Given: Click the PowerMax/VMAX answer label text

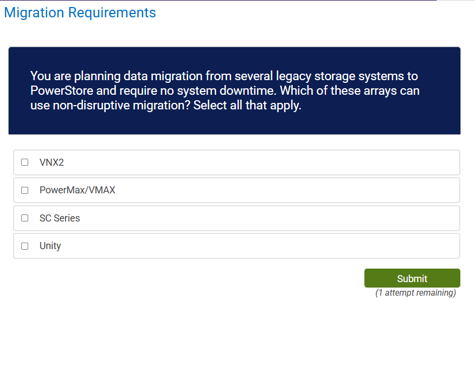Looking at the screenshot, I should tap(76, 190).
